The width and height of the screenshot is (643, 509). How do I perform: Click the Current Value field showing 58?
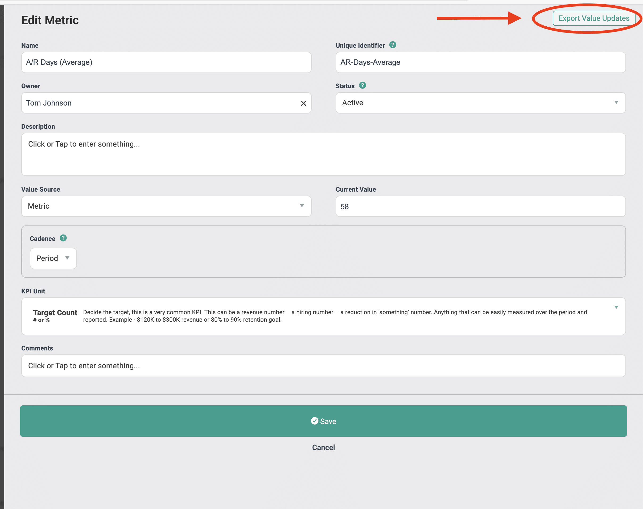[x=480, y=206]
